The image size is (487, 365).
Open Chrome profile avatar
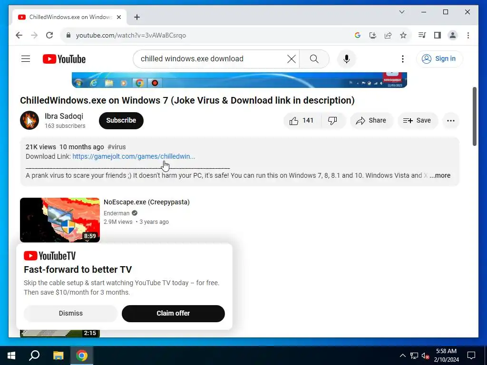coord(453,35)
